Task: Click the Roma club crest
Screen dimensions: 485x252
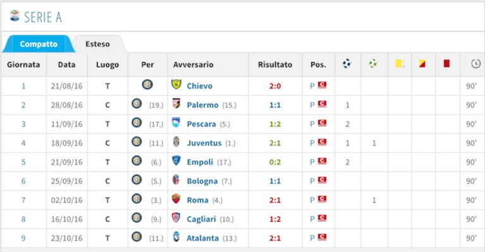Action: point(176,199)
